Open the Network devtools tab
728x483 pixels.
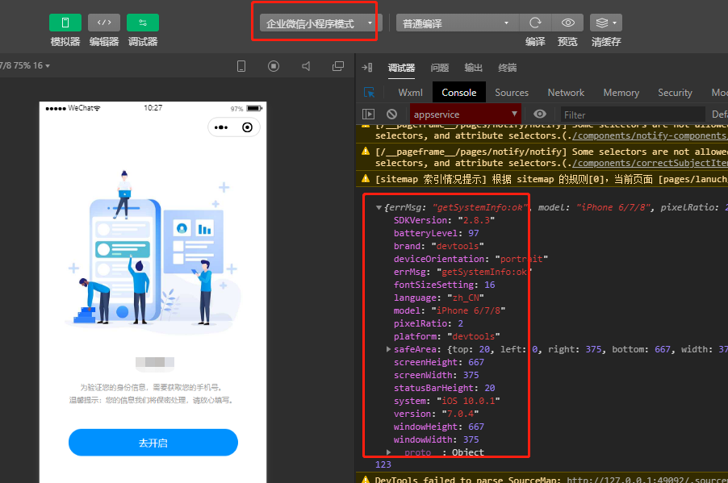[x=566, y=93]
